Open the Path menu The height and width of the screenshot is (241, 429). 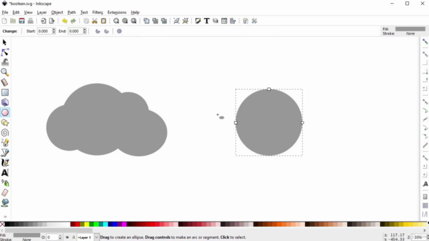click(72, 13)
